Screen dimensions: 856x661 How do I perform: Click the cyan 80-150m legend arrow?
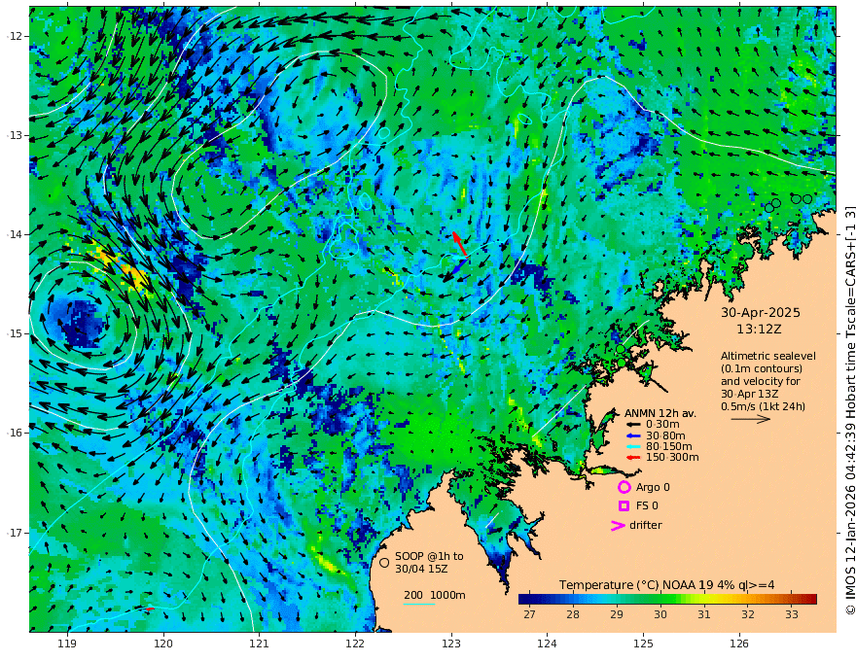pos(632,447)
